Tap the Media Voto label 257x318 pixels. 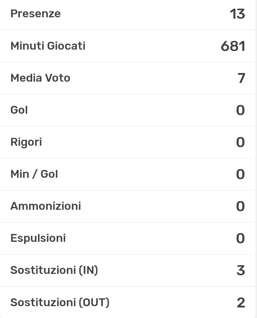point(40,78)
